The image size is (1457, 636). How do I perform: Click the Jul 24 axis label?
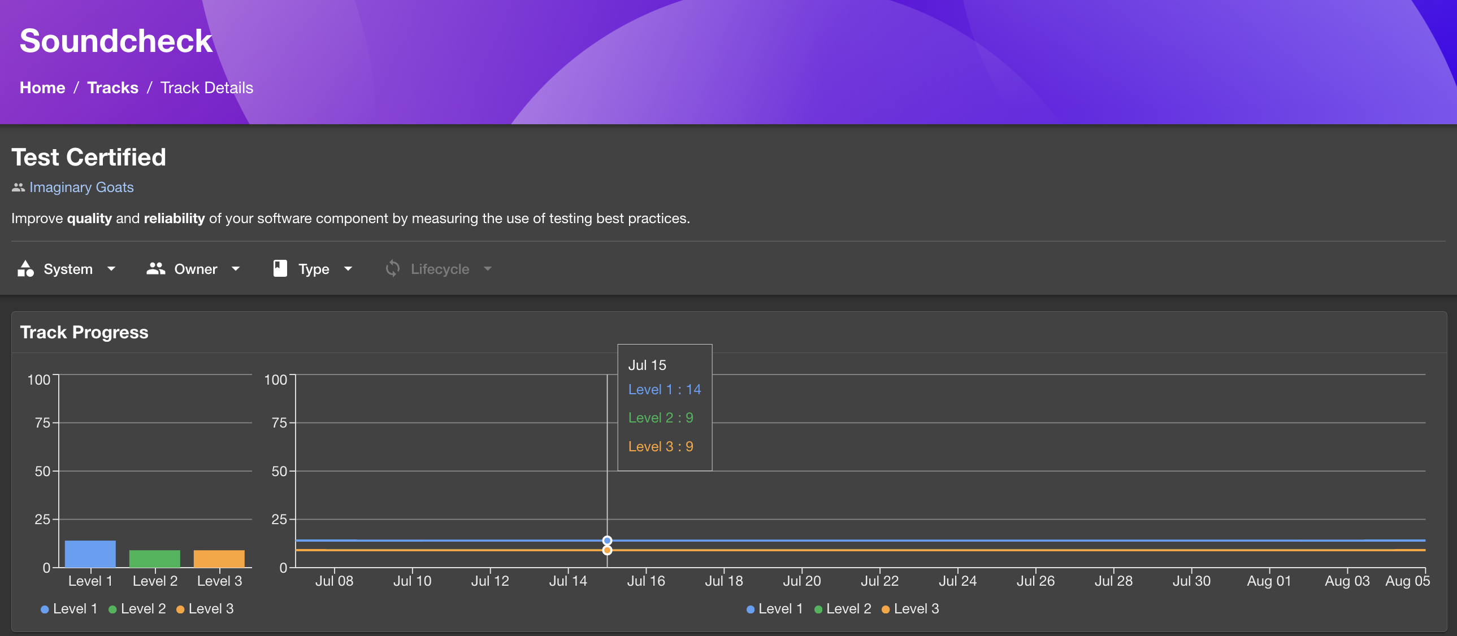click(957, 581)
